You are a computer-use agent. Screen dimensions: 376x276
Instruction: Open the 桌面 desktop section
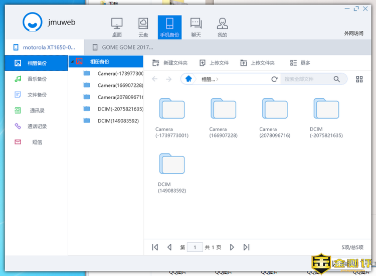pos(117,27)
